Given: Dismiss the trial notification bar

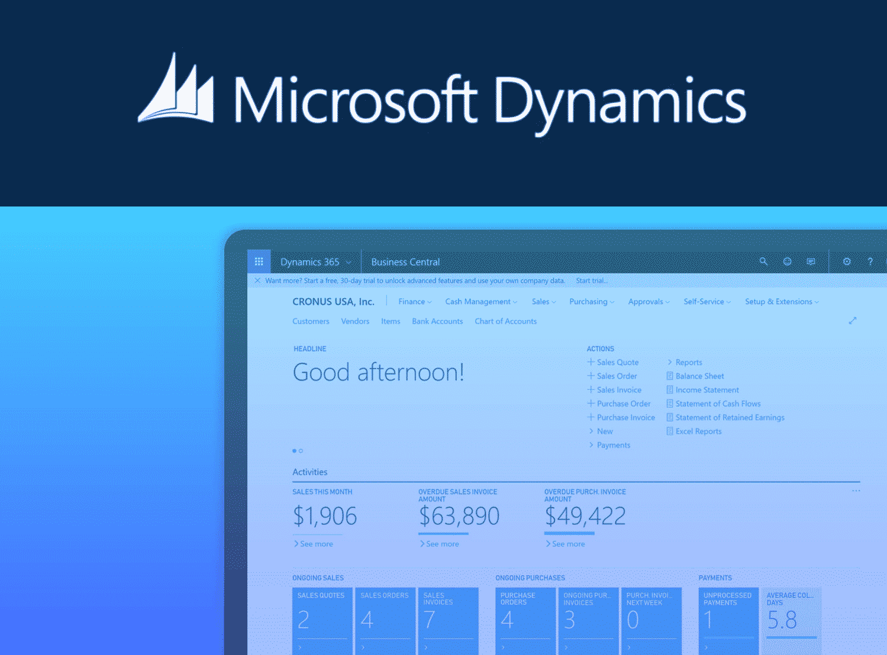Looking at the screenshot, I should click(257, 280).
